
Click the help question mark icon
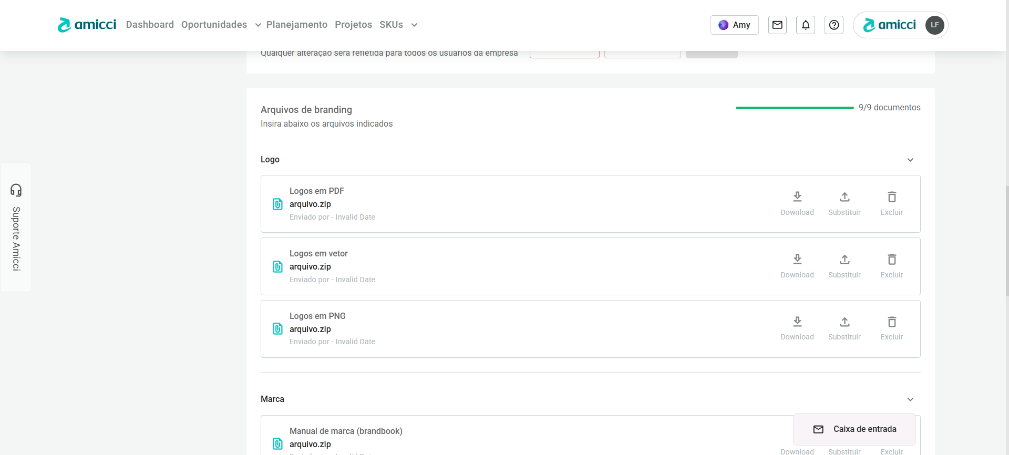(834, 25)
